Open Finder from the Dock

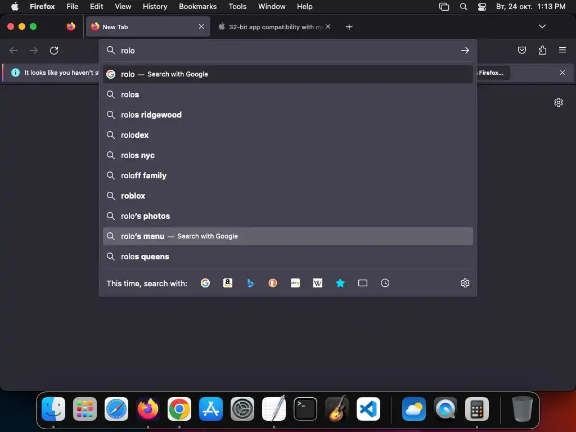[x=53, y=408]
